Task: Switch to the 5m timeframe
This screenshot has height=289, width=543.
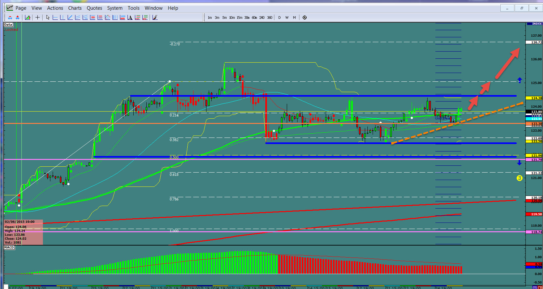Action: pos(224,18)
